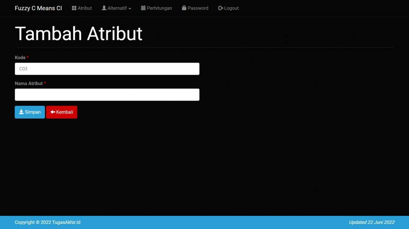Click the grid icon beside Atribut
Screen dimensions: 409x229
coord(74,8)
